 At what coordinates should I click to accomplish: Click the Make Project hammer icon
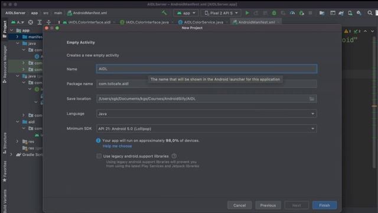click(164, 13)
